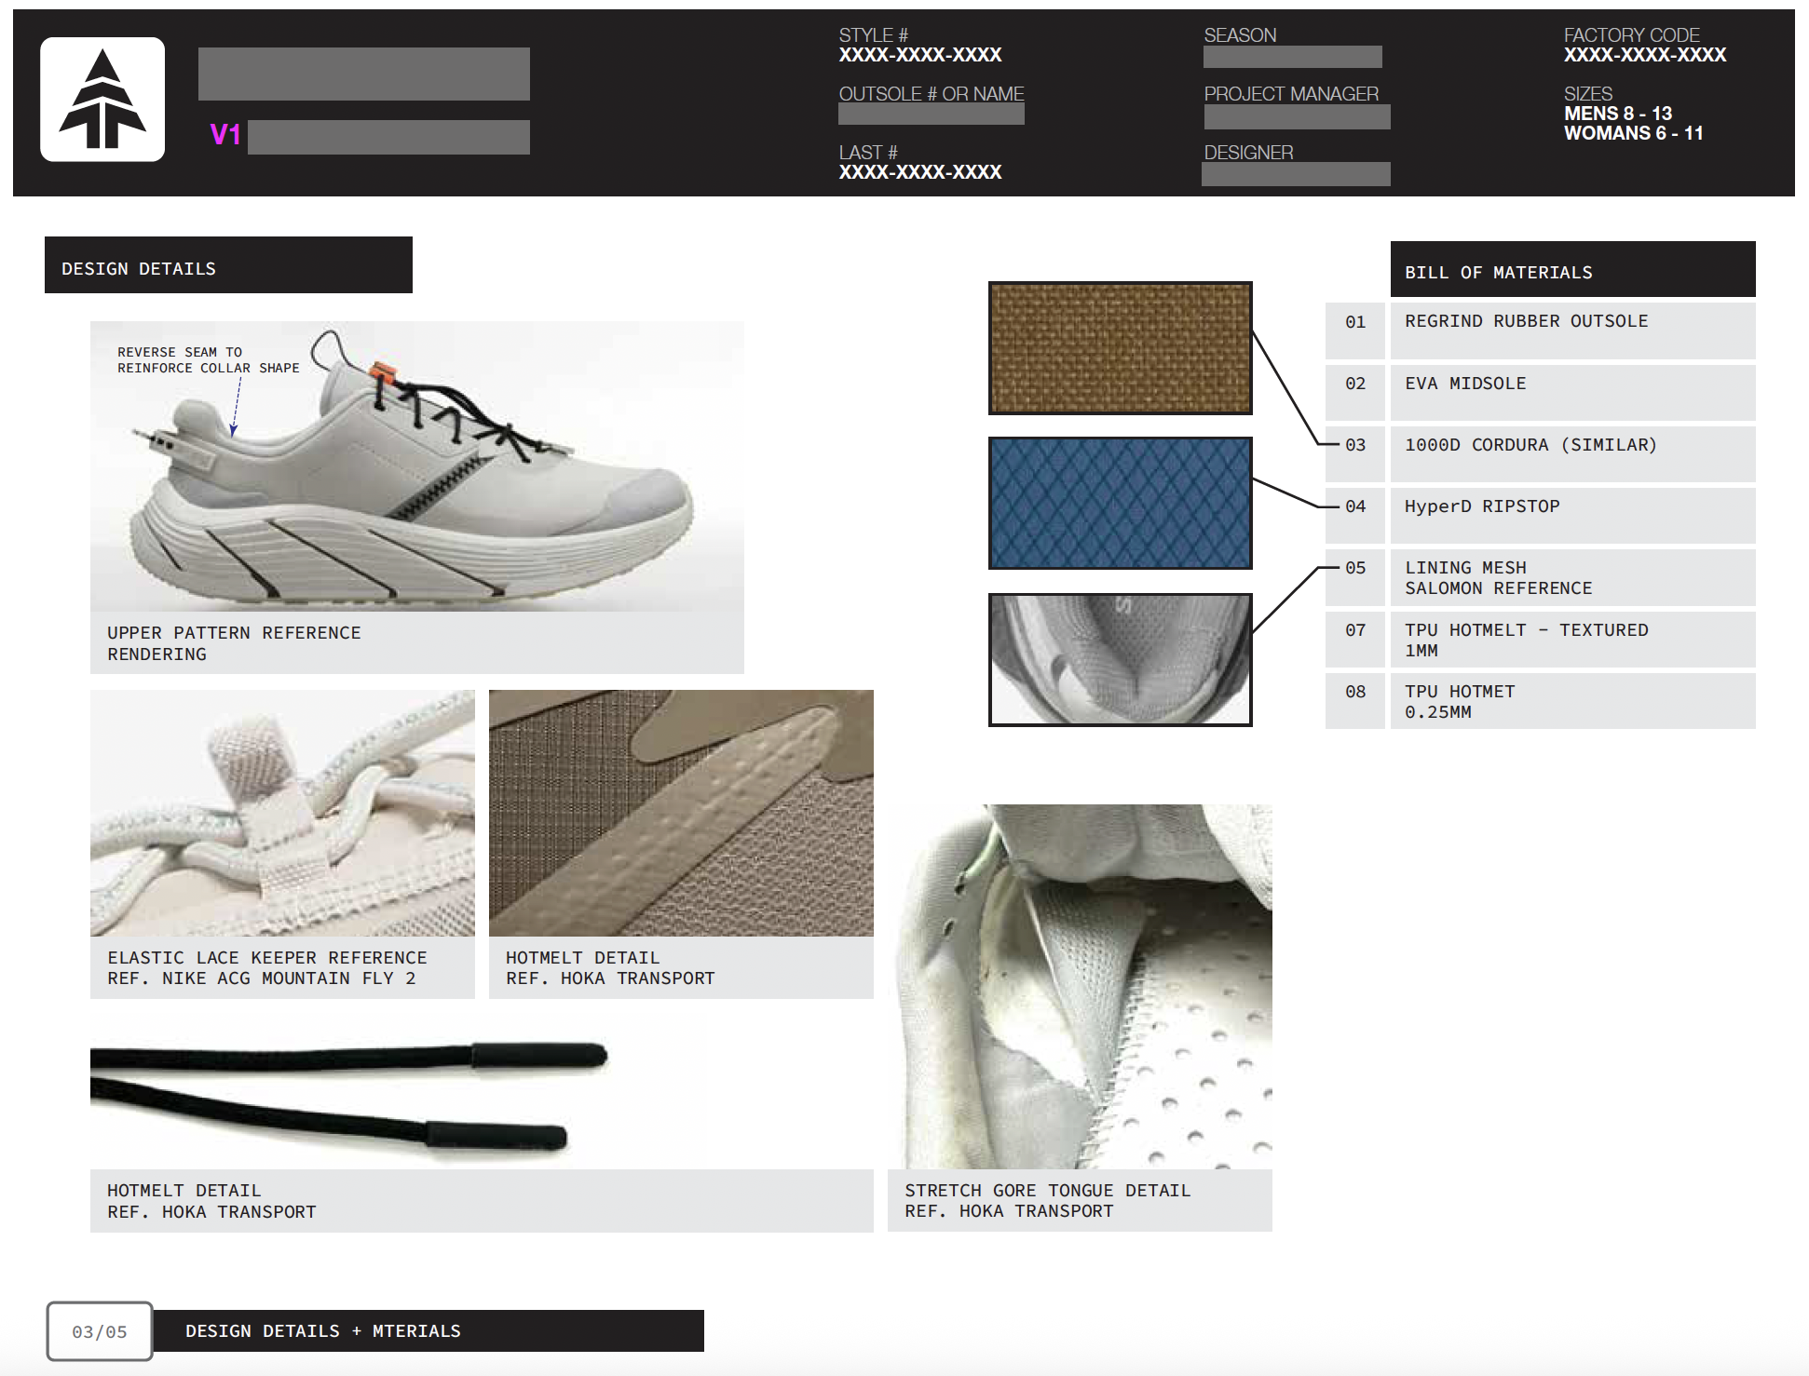Open the stretch gore tongue photo

point(1080,987)
